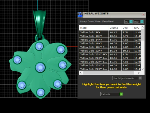Screen dimensions: 150x113
Task: Select the Yellow Gold:18KY row
Action: pos(110,43)
